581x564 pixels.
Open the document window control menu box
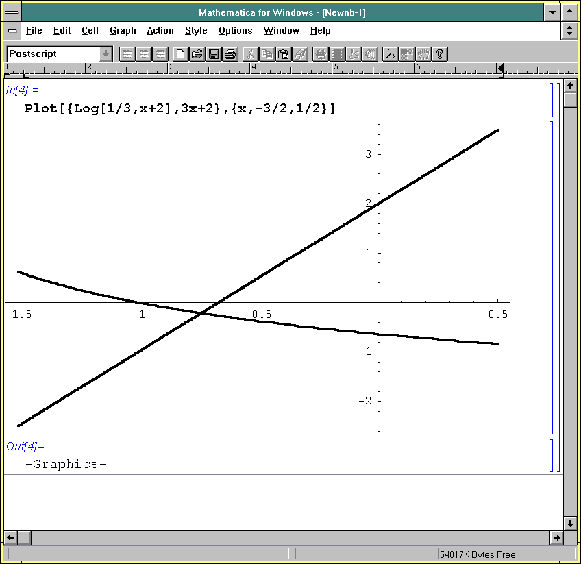tap(12, 31)
